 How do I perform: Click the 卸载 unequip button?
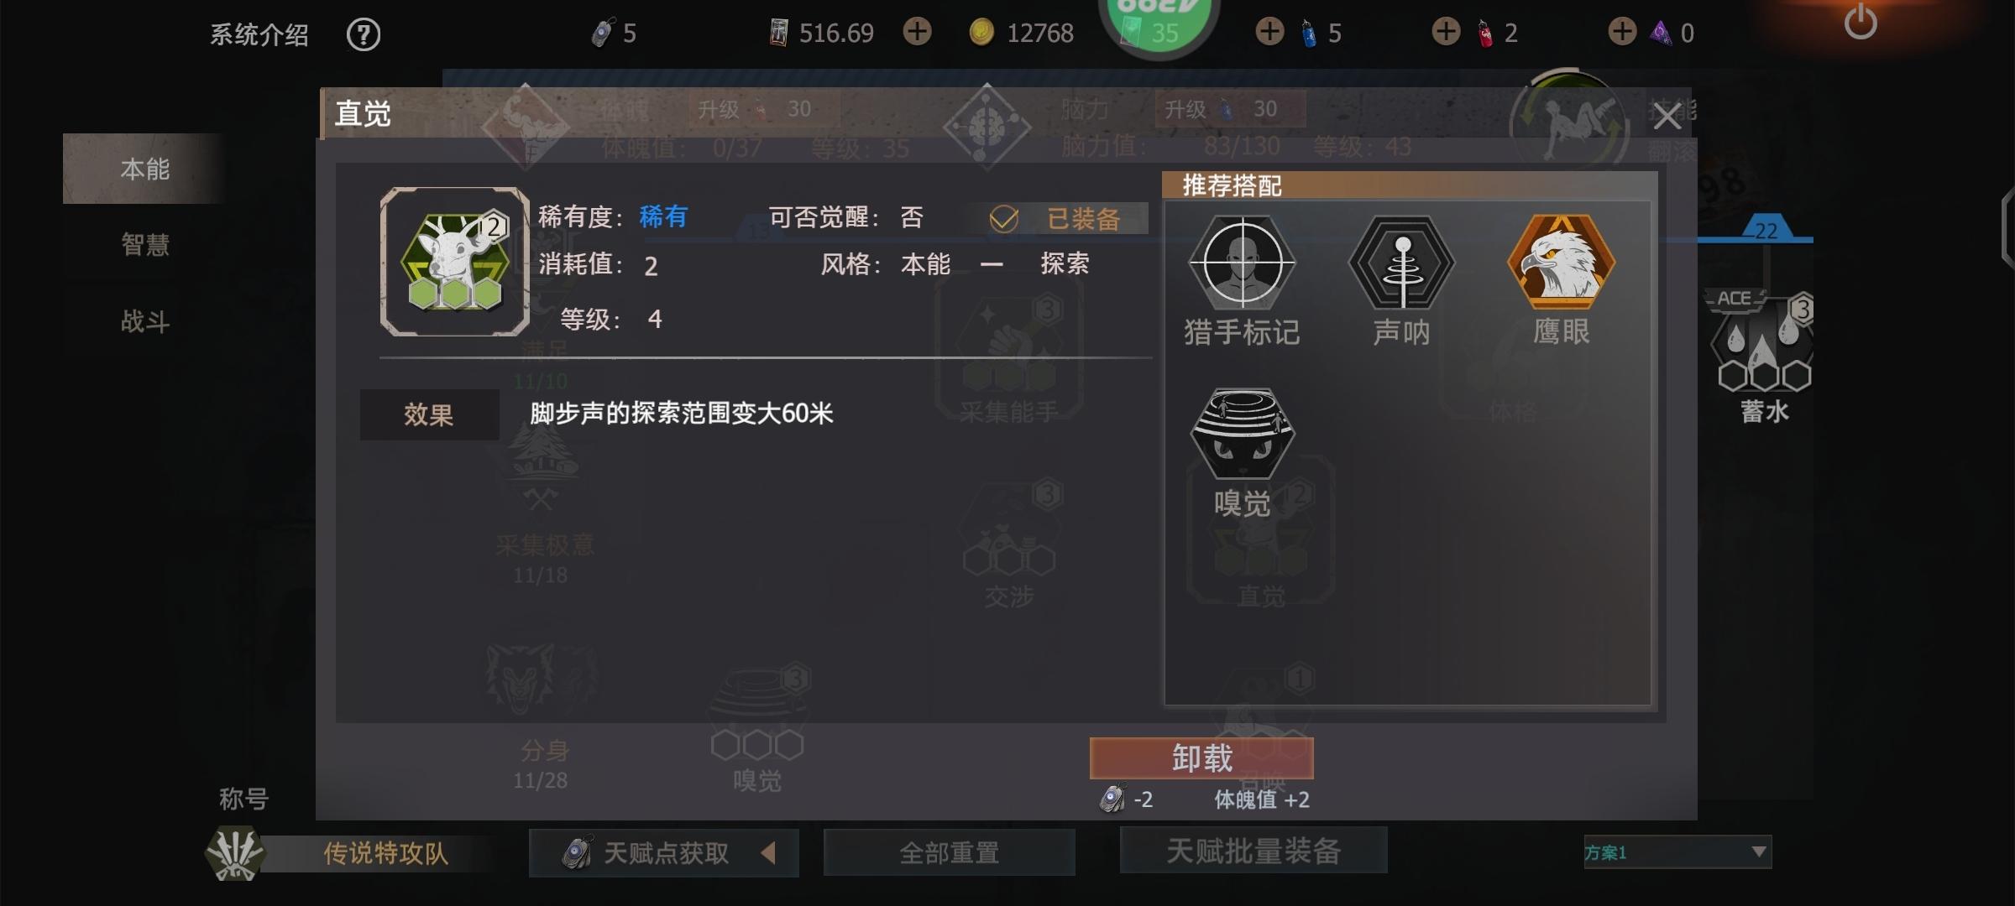[1201, 758]
